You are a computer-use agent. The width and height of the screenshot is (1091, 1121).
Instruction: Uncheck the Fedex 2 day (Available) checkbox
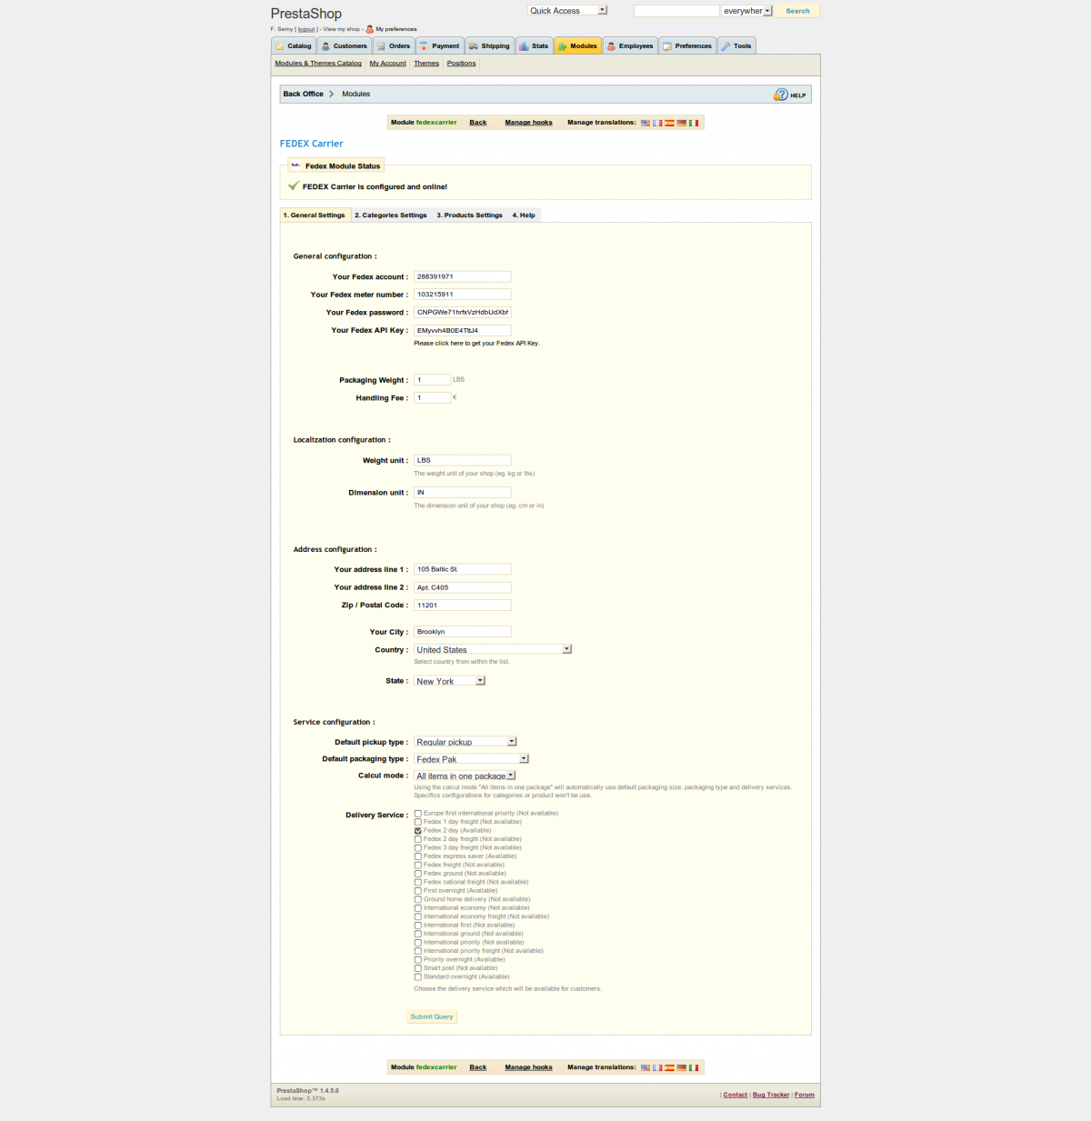418,831
